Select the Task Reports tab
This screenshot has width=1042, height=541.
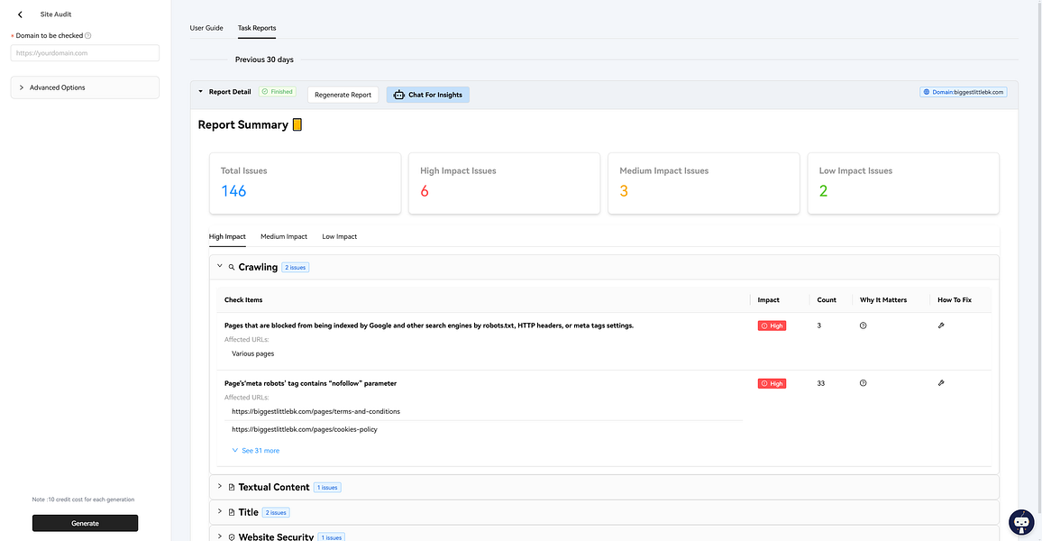click(257, 28)
